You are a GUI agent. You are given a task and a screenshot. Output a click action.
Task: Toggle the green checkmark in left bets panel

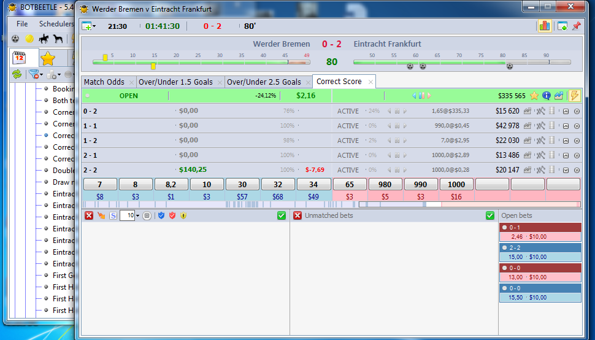click(x=281, y=215)
